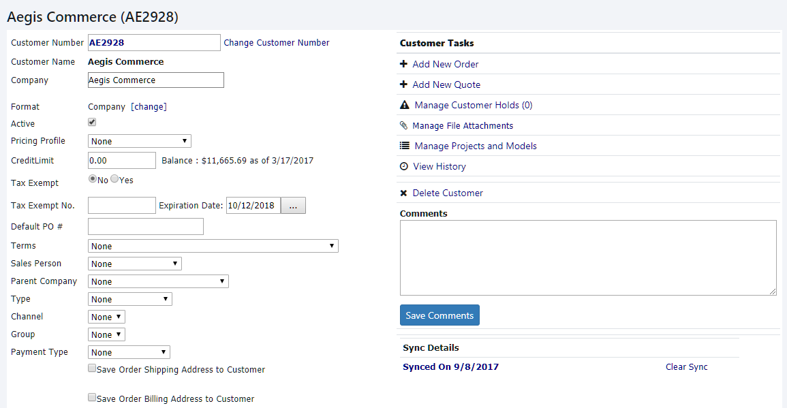
Task: Click the plus icon beside Add New Order
Action: tap(404, 64)
